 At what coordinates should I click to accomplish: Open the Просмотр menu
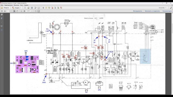pyautogui.click(x=16, y=5)
